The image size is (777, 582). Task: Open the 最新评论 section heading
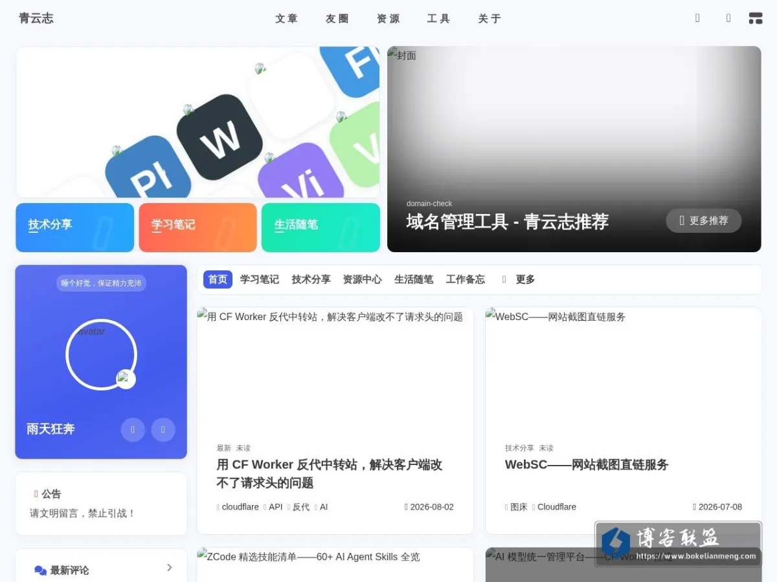(69, 570)
